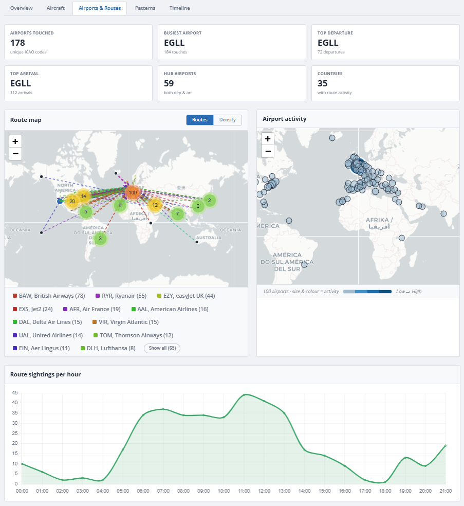Toggle TOM, Thomson Airways legend entry
Screen dimensions: 464x506
click(133, 335)
